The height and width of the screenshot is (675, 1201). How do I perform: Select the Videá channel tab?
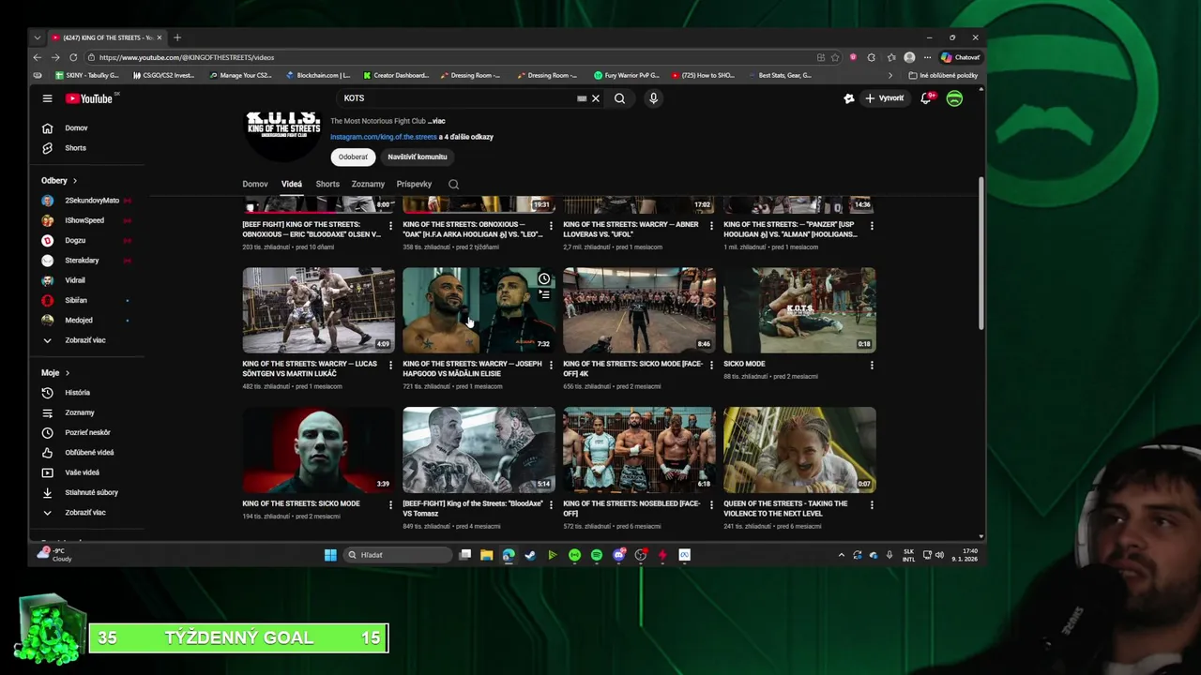(292, 185)
